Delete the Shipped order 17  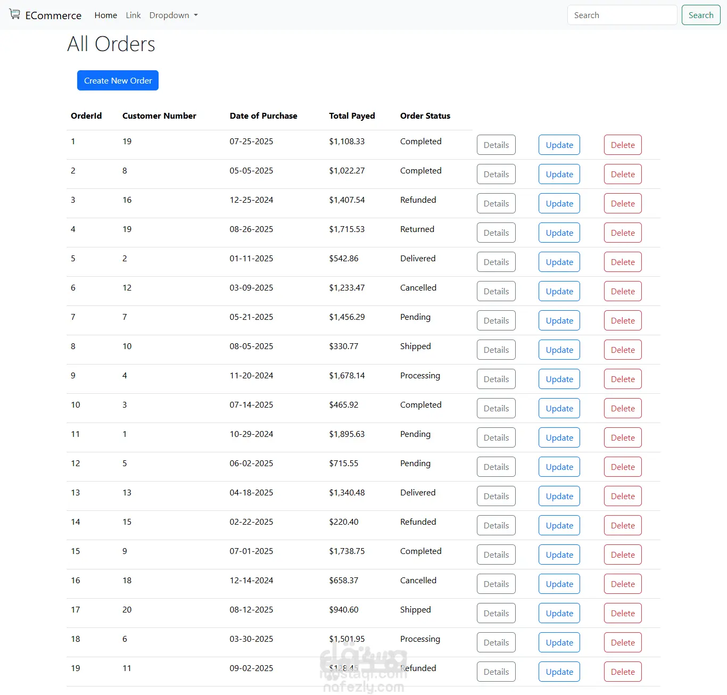[622, 614]
